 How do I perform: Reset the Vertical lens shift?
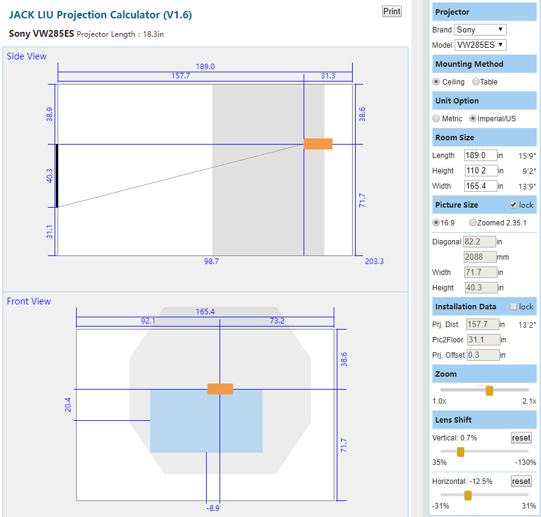pyautogui.click(x=520, y=437)
